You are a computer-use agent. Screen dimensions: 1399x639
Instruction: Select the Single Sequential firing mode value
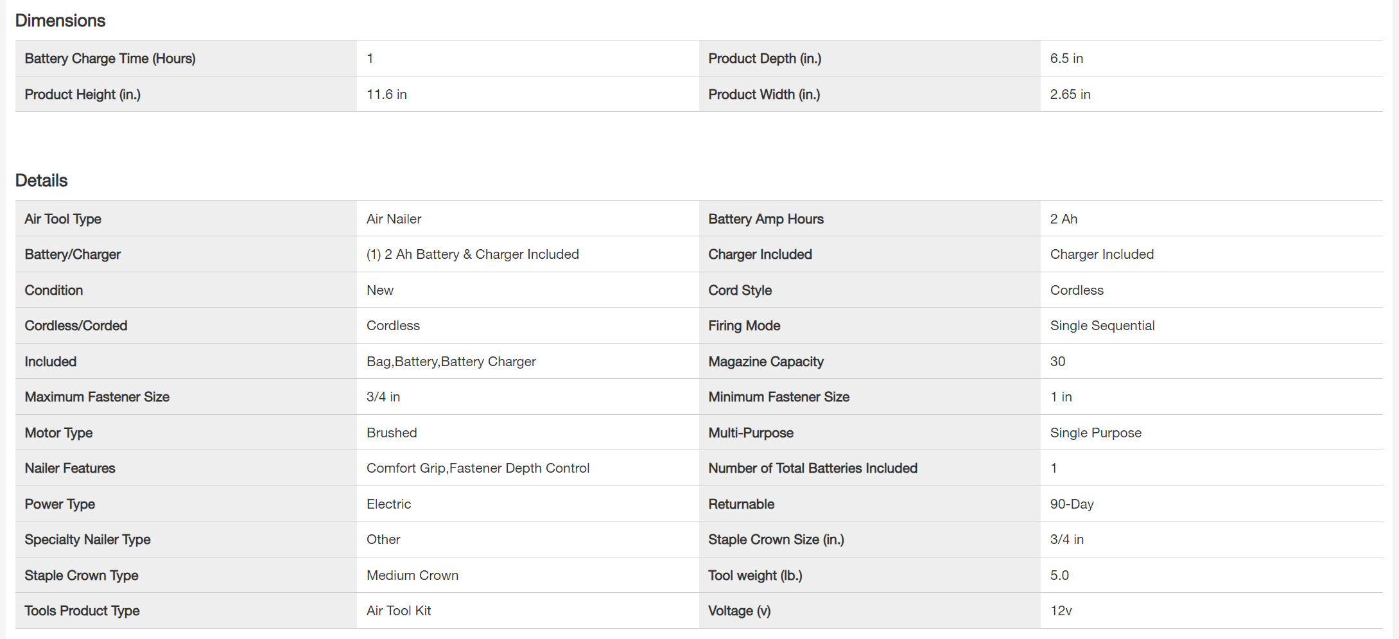pyautogui.click(x=1102, y=326)
